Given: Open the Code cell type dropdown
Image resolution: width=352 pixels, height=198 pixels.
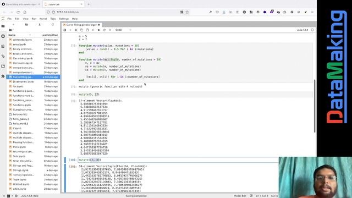Looking at the screenshot, I should coord(123,30).
